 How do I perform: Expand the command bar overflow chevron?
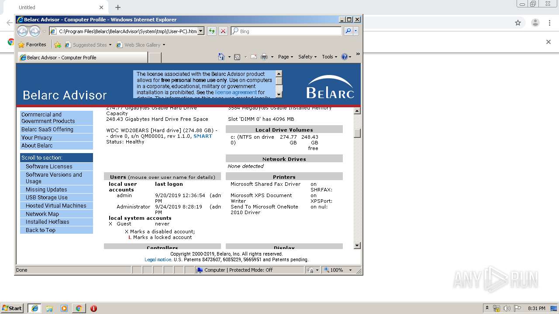click(358, 55)
